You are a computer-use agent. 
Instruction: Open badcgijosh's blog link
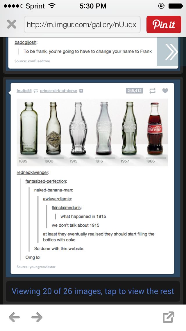tap(26, 43)
